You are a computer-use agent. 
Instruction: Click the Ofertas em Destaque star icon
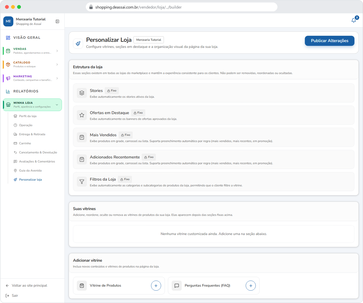point(82,115)
